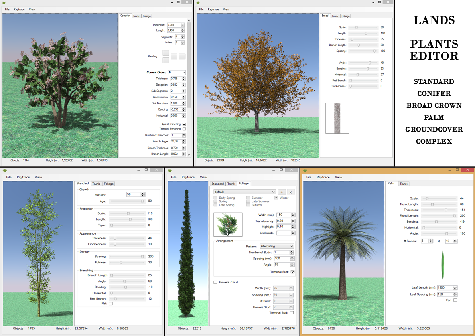Image resolution: width=475 pixels, height=336 pixels.
Task: Click the Branch Angle field showing 20,00
Action: pos(176,142)
